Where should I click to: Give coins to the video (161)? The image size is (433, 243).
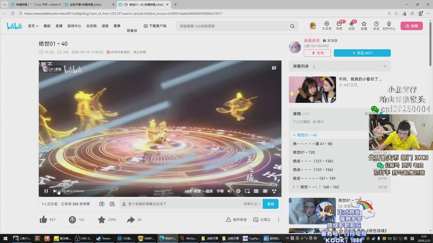73,220
